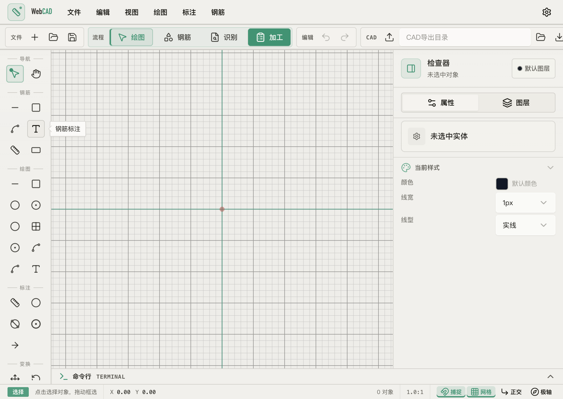Toggle 正交 orthogonal mode
Viewport: 563px width, 399px height.
(511, 392)
